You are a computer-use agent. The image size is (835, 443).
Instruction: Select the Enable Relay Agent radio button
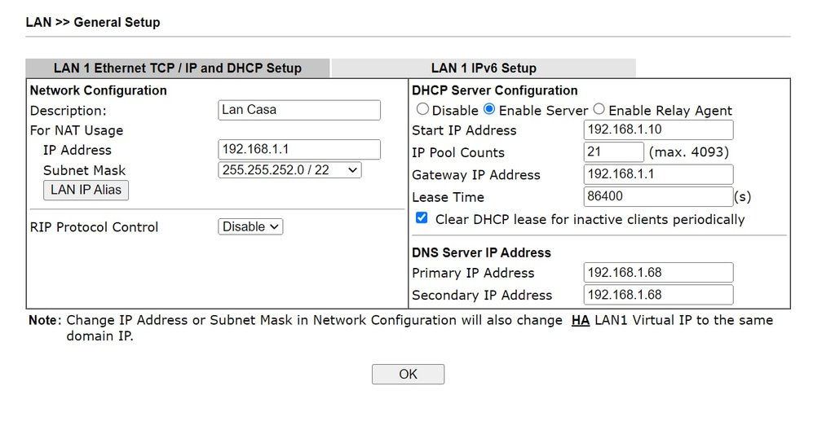click(x=599, y=109)
